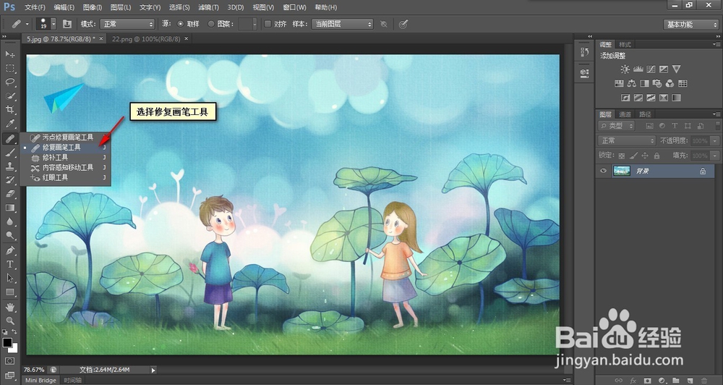Viewport: 723px width, 385px height.
Task: Select the Dodge tool
Action: (x=9, y=236)
